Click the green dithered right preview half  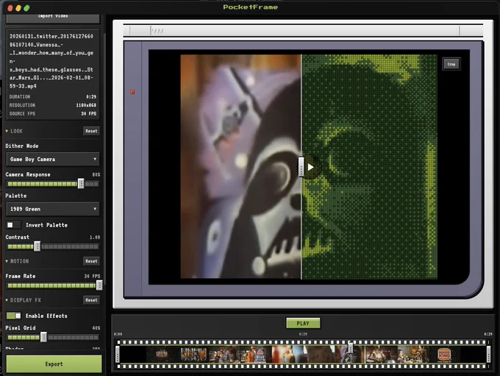click(369, 166)
